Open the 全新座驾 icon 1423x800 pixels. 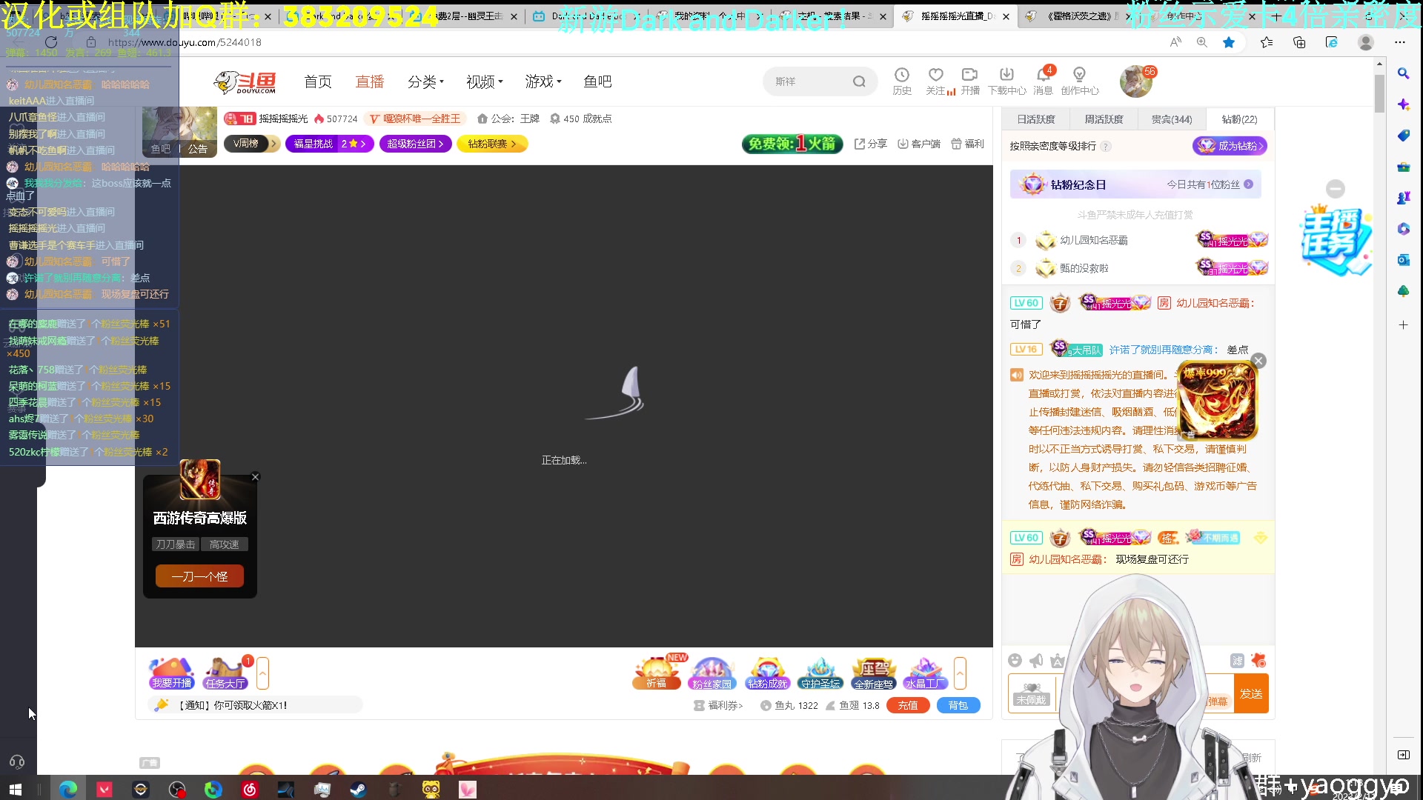pos(874,673)
